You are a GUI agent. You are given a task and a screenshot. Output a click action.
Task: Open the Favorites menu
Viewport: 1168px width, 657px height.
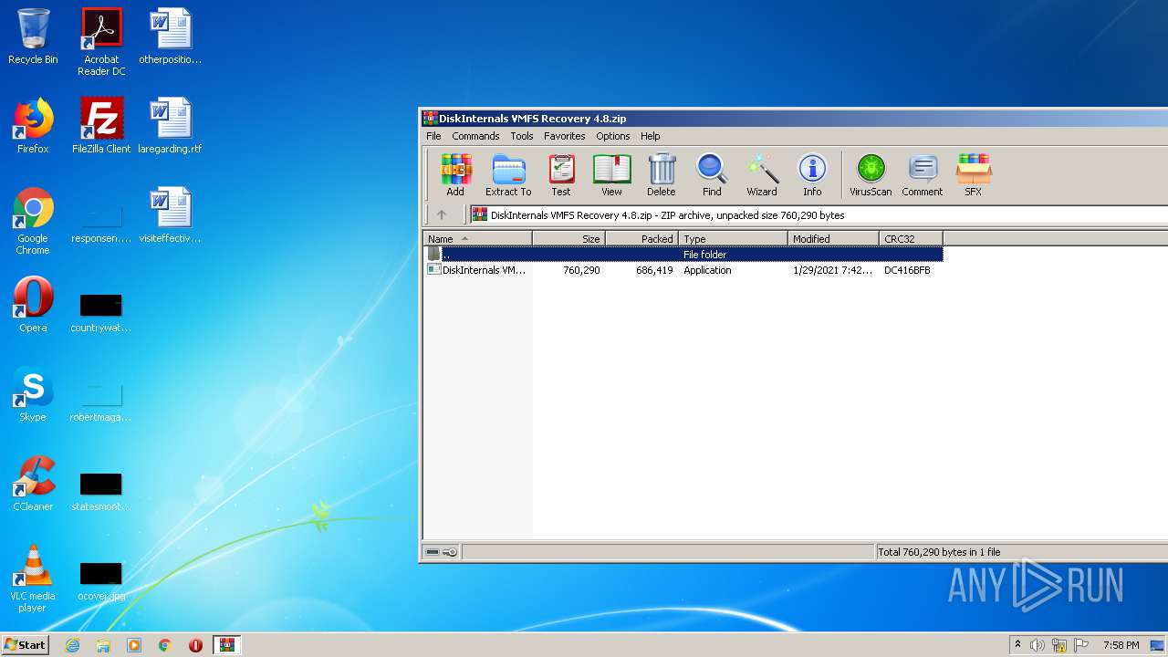pos(565,136)
